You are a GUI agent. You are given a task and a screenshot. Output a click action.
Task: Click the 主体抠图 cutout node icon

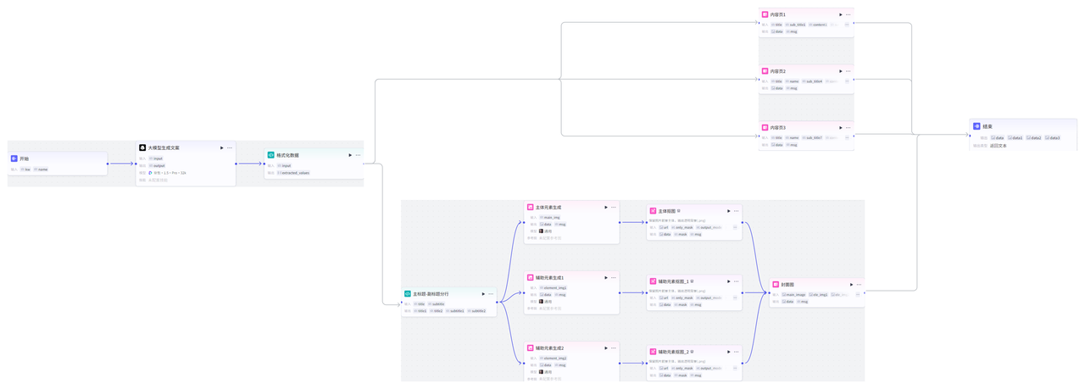coord(653,211)
